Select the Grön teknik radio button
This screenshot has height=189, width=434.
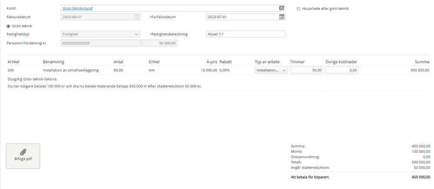9,26
